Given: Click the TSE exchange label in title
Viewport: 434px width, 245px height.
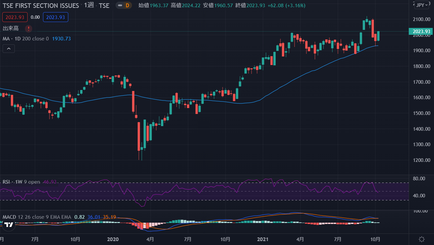Looking at the screenshot, I should point(104,6).
